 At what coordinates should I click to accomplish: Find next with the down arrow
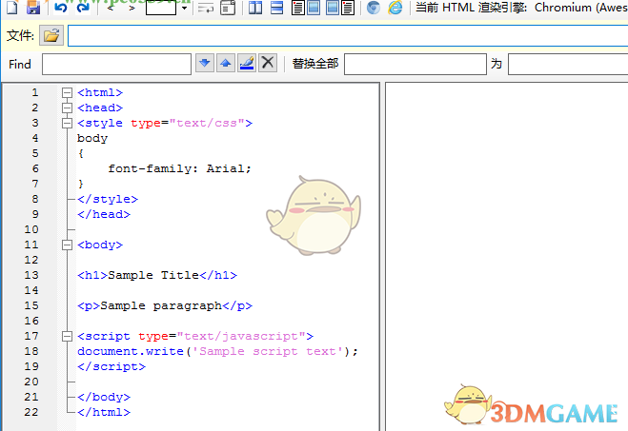point(205,63)
